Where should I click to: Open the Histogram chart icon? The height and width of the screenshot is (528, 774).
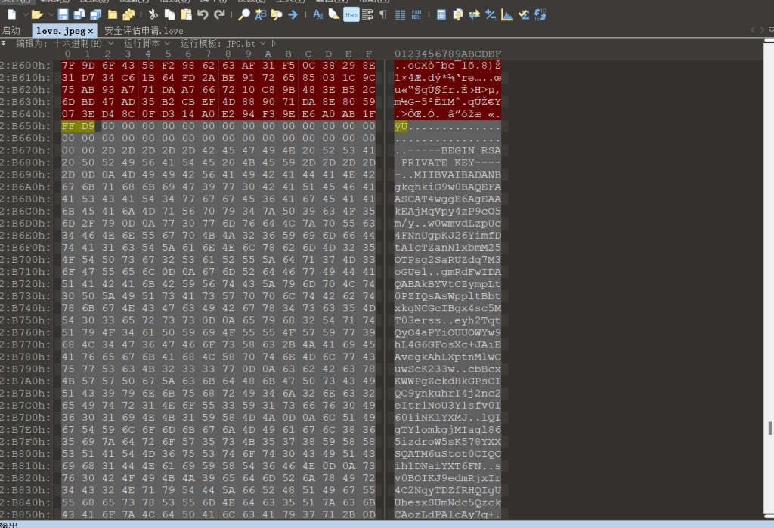tap(506, 14)
